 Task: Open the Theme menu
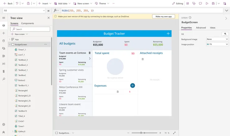click(102, 3)
